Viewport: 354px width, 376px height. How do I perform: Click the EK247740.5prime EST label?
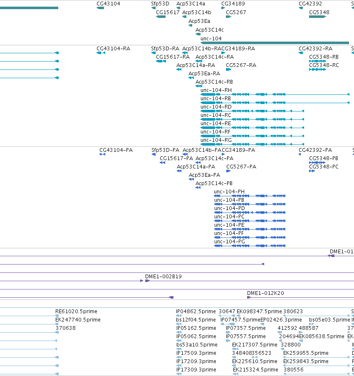point(78,320)
